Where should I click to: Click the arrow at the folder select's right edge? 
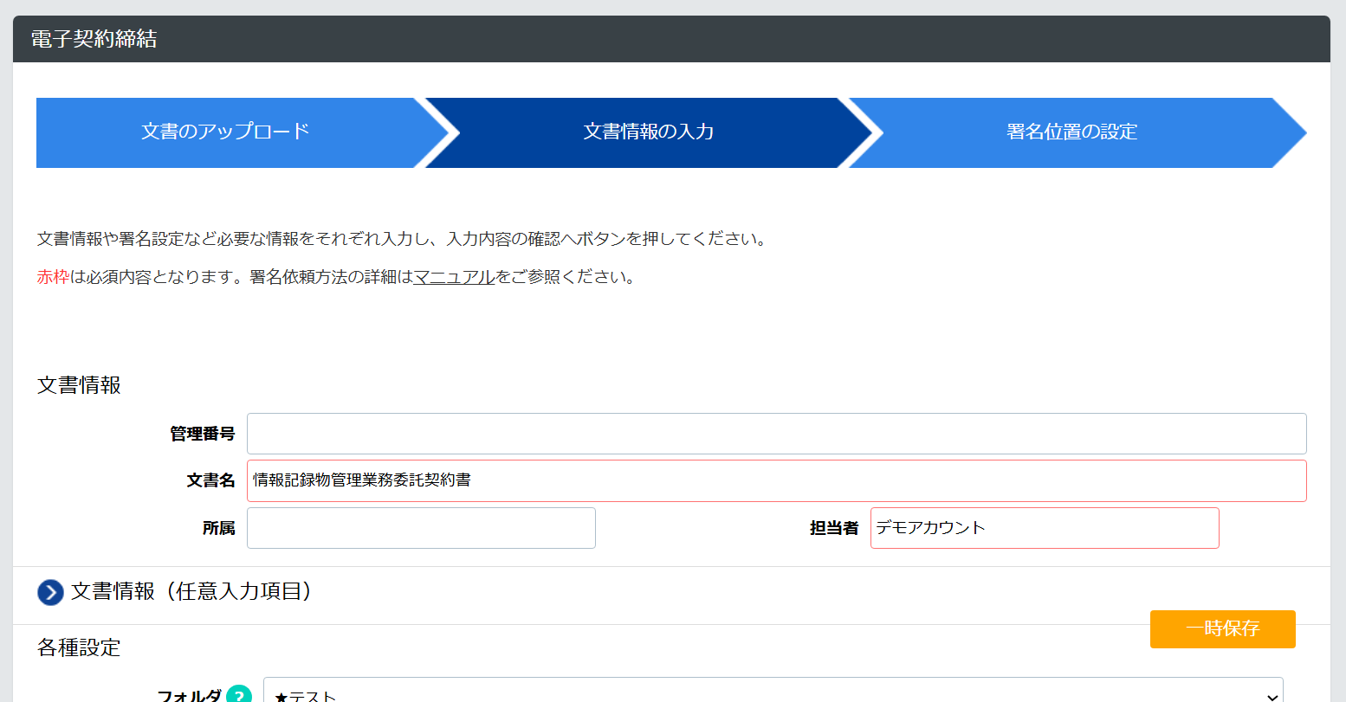click(x=1272, y=695)
